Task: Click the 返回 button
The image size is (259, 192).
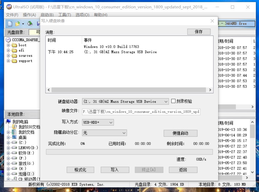Action: tap(183, 170)
